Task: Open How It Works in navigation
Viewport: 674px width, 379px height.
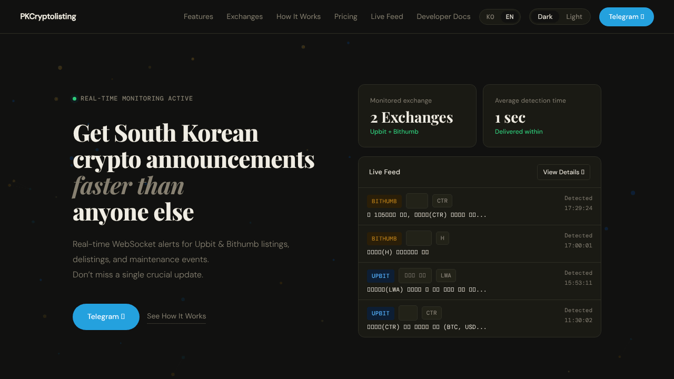Action: 299,16
